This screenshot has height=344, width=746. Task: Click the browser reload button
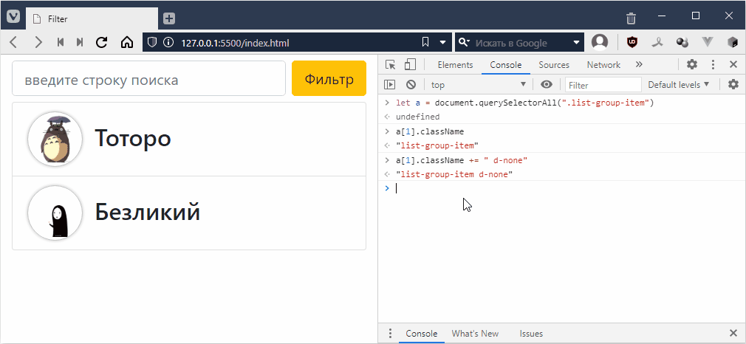point(102,42)
